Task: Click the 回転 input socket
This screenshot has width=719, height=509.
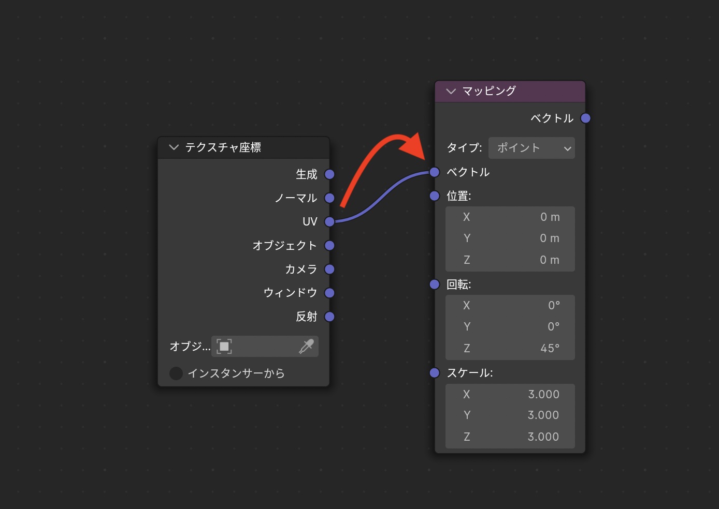Action: [x=435, y=285]
